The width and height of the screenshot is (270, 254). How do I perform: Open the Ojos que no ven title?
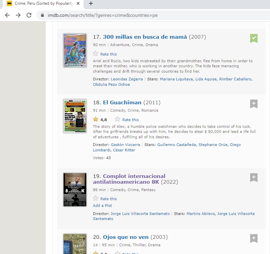(126, 237)
